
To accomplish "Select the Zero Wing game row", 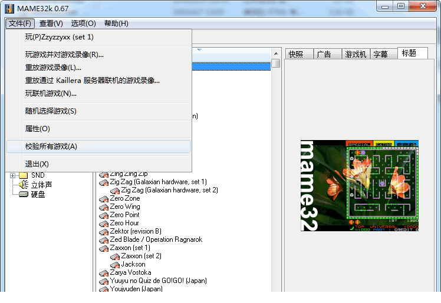I will pos(125,207).
